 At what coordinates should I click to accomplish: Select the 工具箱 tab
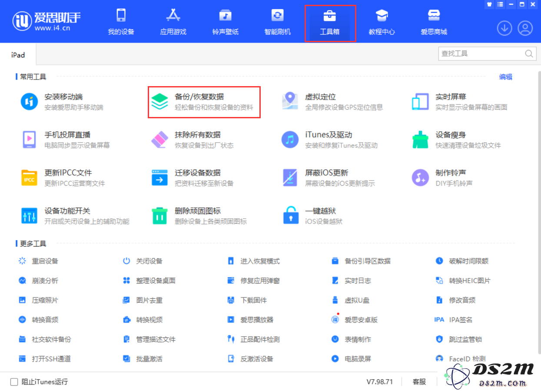click(x=330, y=23)
